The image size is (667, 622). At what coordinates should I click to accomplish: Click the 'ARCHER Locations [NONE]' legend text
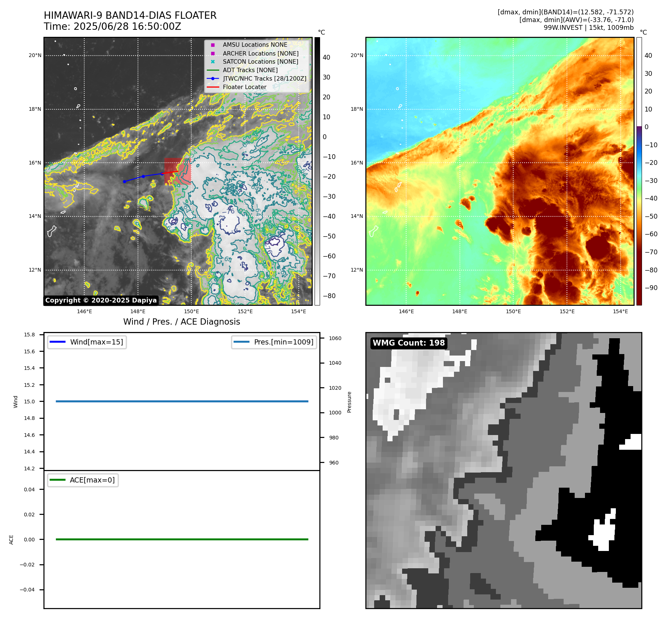tap(261, 53)
